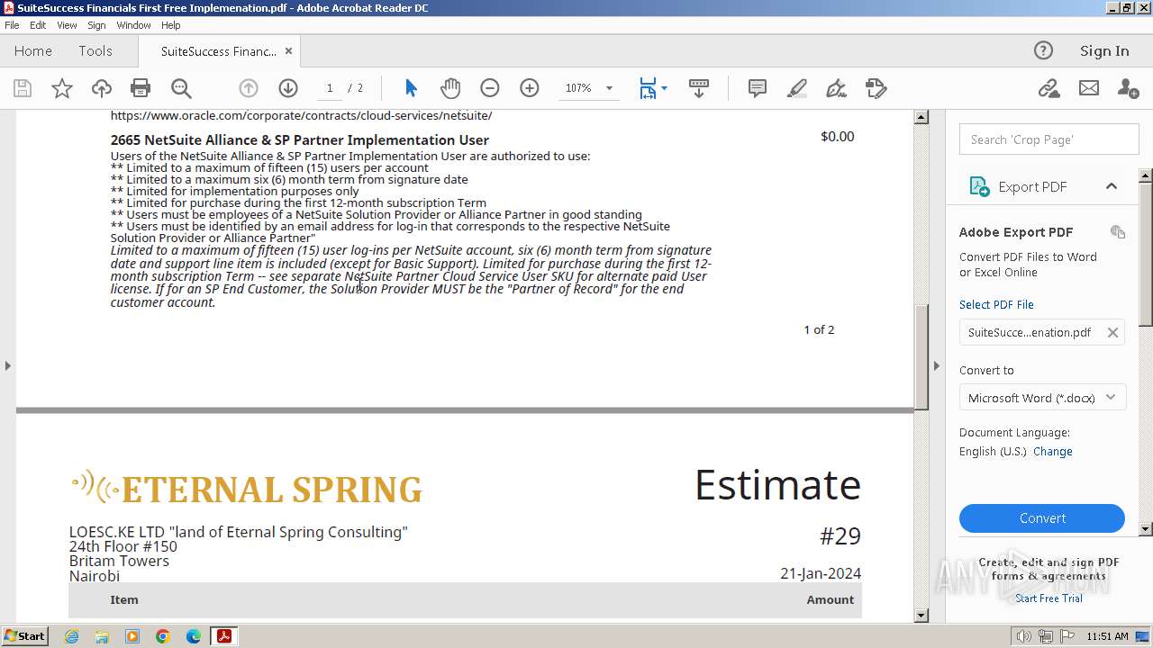Click the page number field
The width and height of the screenshot is (1153, 648).
click(x=330, y=88)
